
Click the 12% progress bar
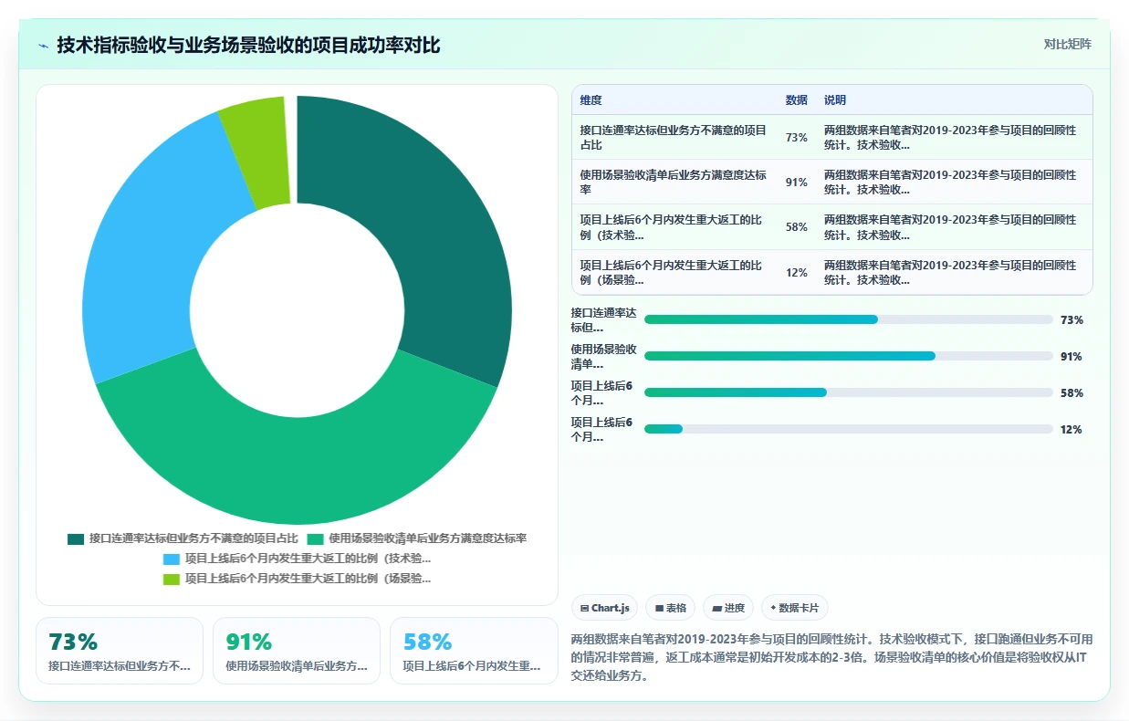coord(849,429)
